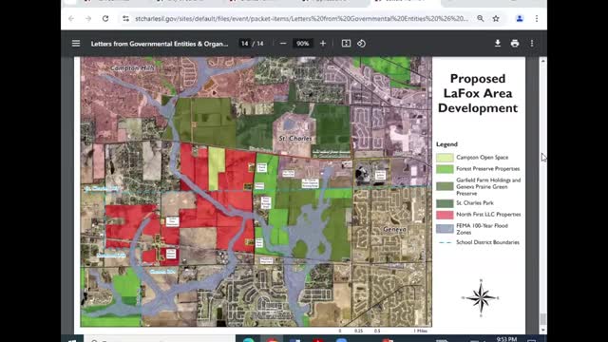Click the North First LLC Properties swatch
The width and height of the screenshot is (608, 342).
pos(445,215)
